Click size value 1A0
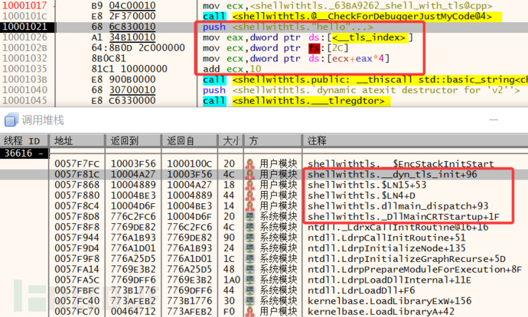Screen dimensions: 528x317 [232, 280]
